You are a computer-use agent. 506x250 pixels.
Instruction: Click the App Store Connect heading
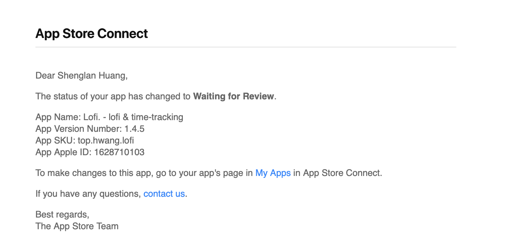click(92, 33)
